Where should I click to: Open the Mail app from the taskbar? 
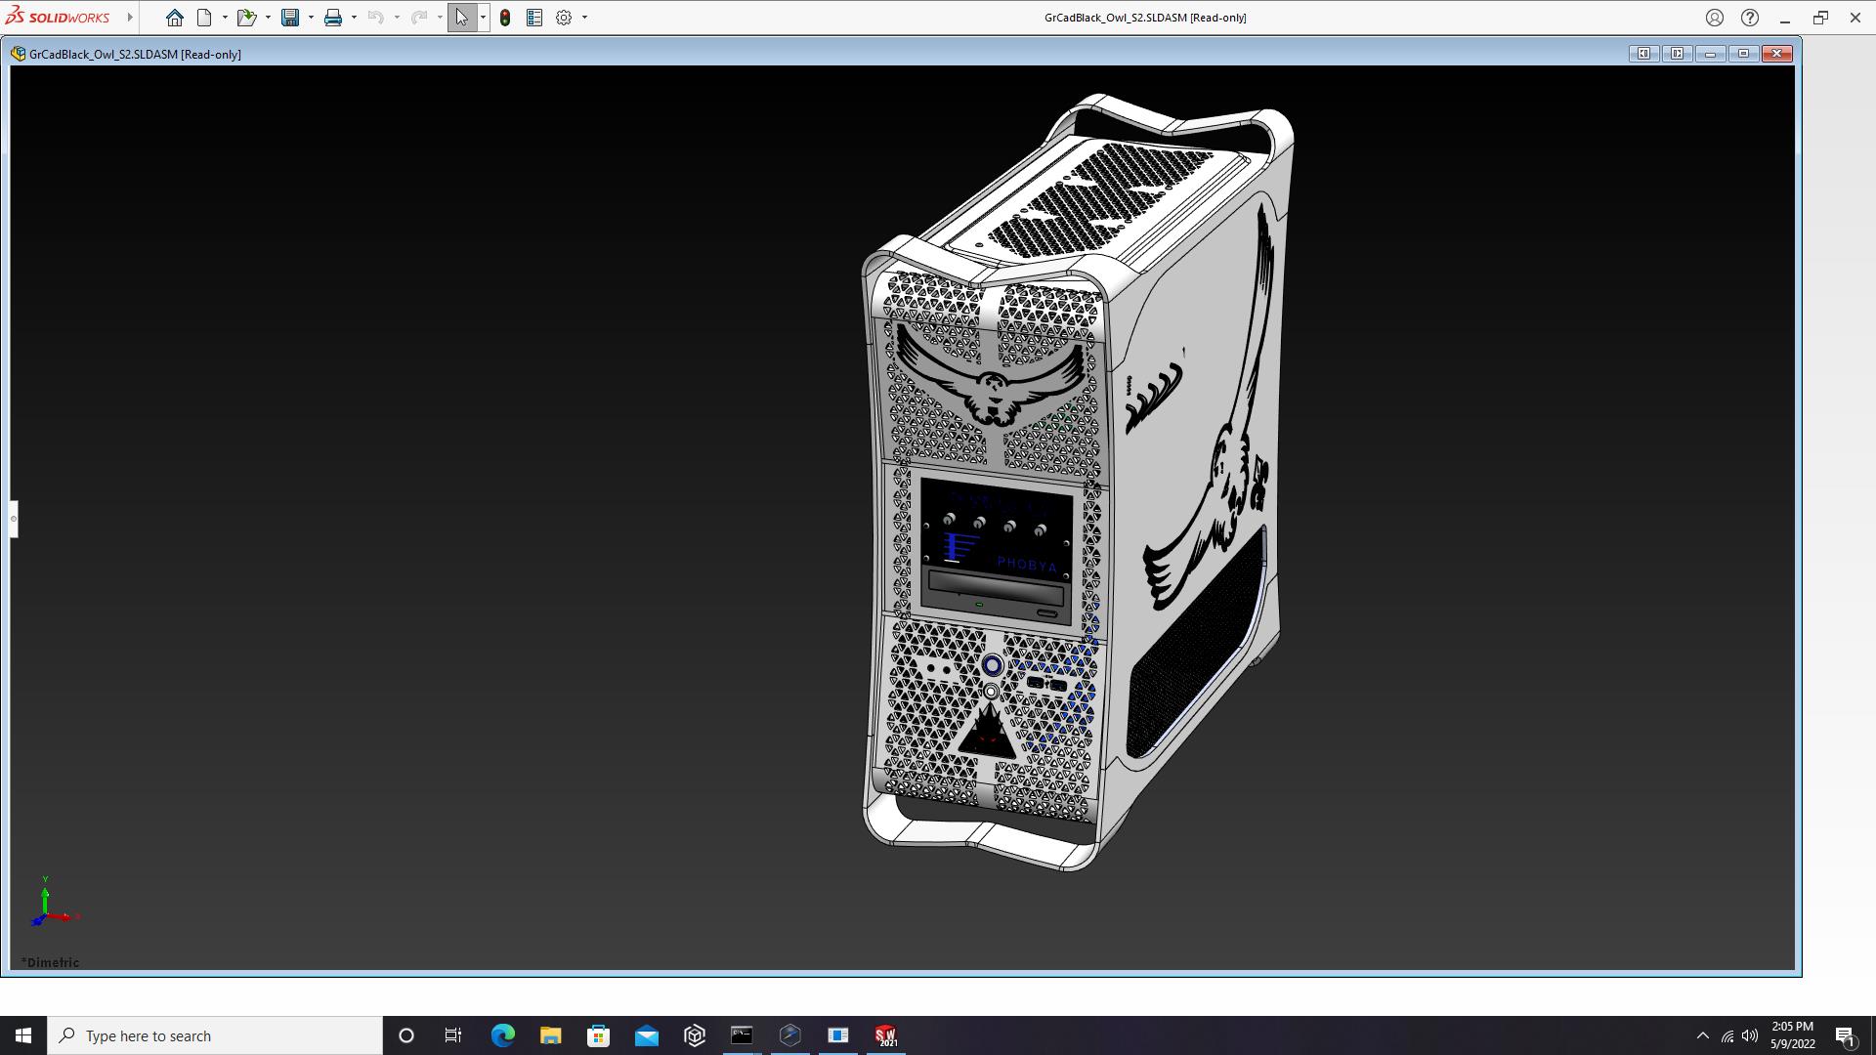point(646,1035)
